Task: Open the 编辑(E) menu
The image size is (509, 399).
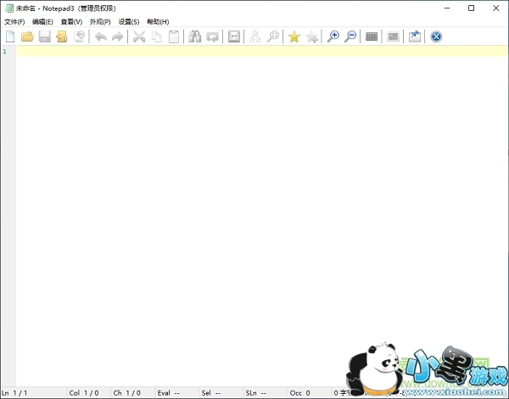Action: pyautogui.click(x=42, y=21)
